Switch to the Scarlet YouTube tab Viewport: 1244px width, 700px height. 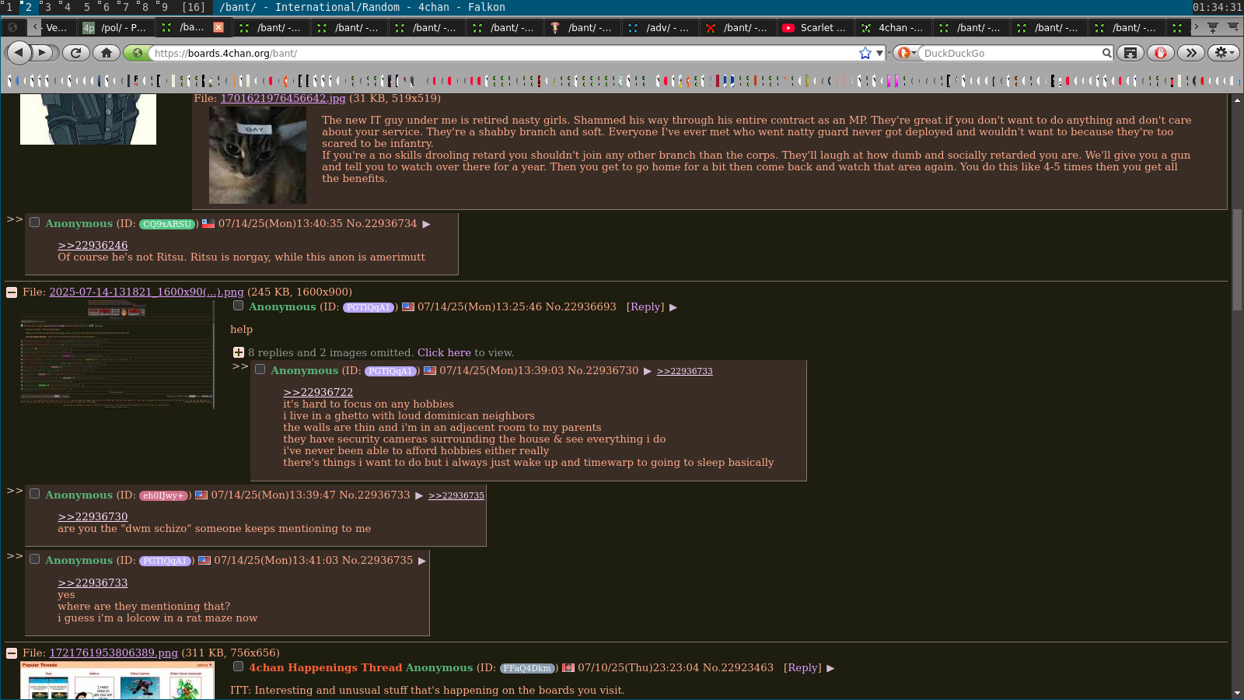tap(815, 27)
